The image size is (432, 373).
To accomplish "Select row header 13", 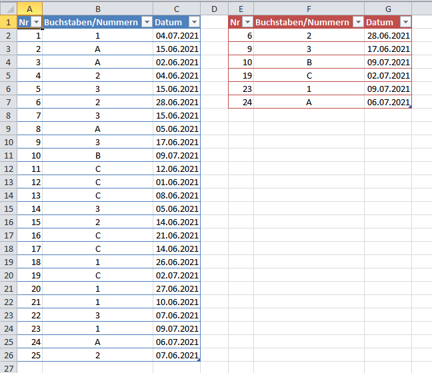I will click(x=9, y=182).
